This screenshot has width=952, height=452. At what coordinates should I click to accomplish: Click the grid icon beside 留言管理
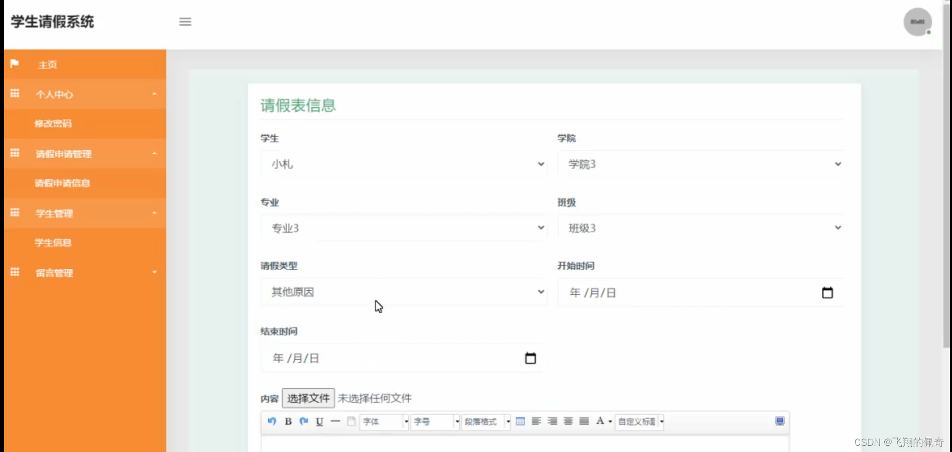point(15,272)
